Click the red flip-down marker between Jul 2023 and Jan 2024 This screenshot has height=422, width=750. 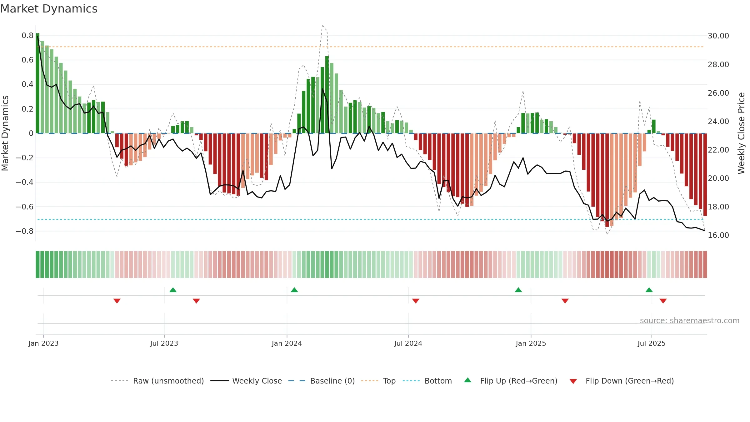196,301
